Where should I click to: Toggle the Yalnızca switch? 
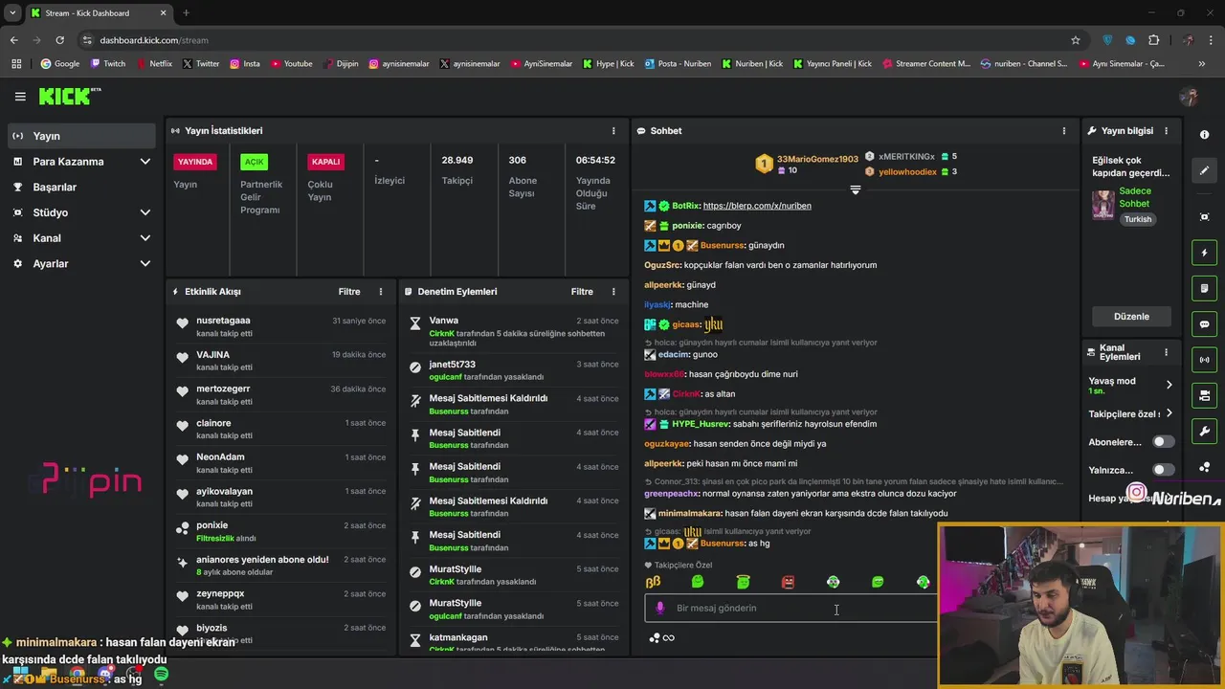point(1163,470)
